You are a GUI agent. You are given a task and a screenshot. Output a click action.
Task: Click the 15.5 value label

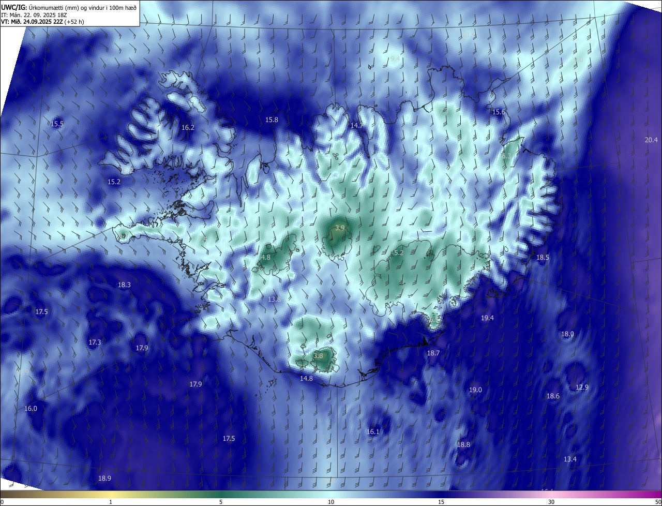pyautogui.click(x=57, y=124)
